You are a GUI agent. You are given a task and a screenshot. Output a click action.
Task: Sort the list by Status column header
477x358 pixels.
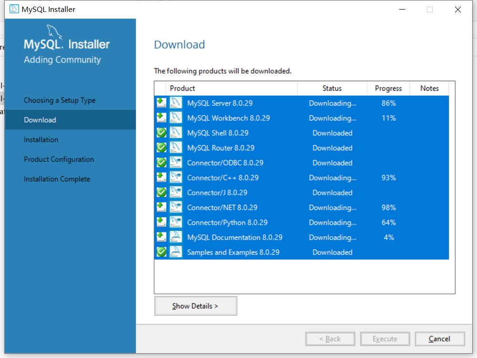[332, 88]
